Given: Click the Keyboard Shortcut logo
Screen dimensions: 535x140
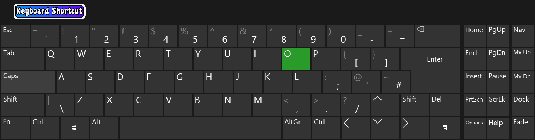Looking at the screenshot, I should coord(50,12).
